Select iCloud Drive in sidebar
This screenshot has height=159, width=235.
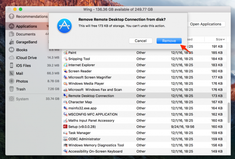(x=26, y=58)
